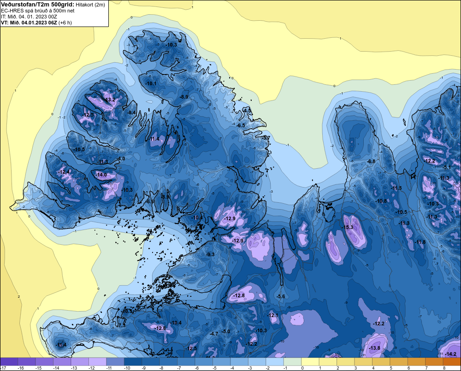Click the '-5.1' temperature value

coord(446,167)
